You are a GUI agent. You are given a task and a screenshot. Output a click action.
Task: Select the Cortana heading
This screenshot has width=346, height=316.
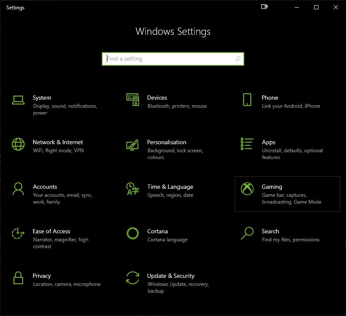pos(157,231)
